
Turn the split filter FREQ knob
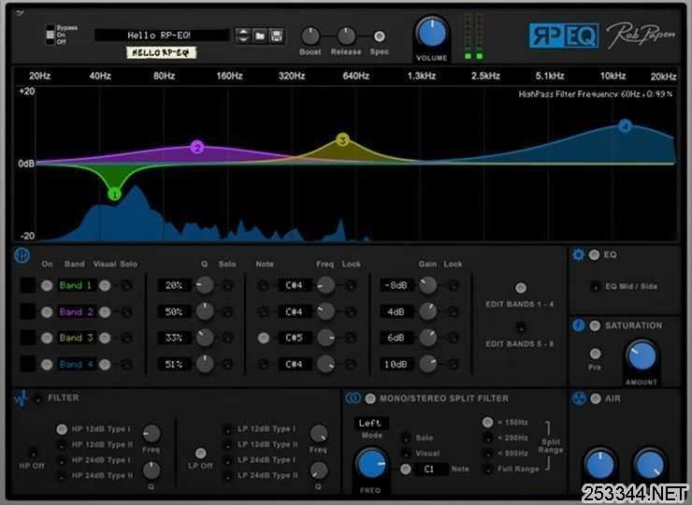[x=371, y=465]
